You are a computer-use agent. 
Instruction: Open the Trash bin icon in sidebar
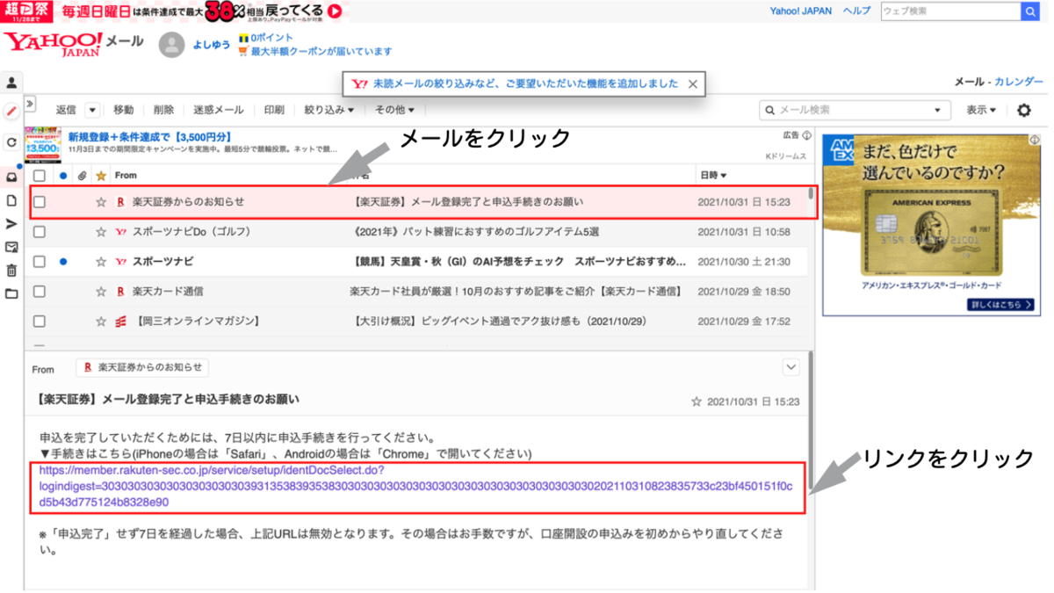[11, 271]
